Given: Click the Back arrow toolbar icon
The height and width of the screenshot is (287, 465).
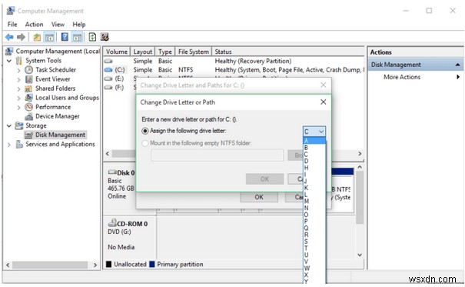Looking at the screenshot, I should click(9, 37).
